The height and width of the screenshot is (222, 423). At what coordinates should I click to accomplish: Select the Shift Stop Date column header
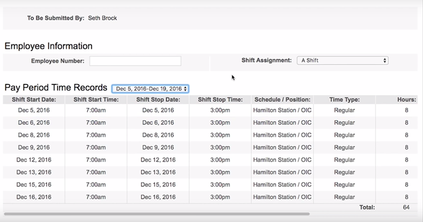158,99
